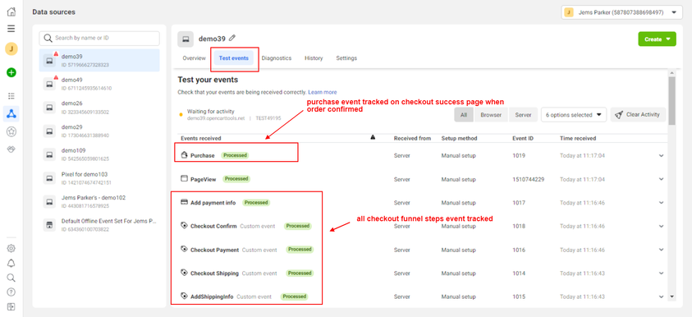Image resolution: width=692 pixels, height=317 pixels.
Task: Expand the Add payment info row chevron
Action: (x=661, y=203)
